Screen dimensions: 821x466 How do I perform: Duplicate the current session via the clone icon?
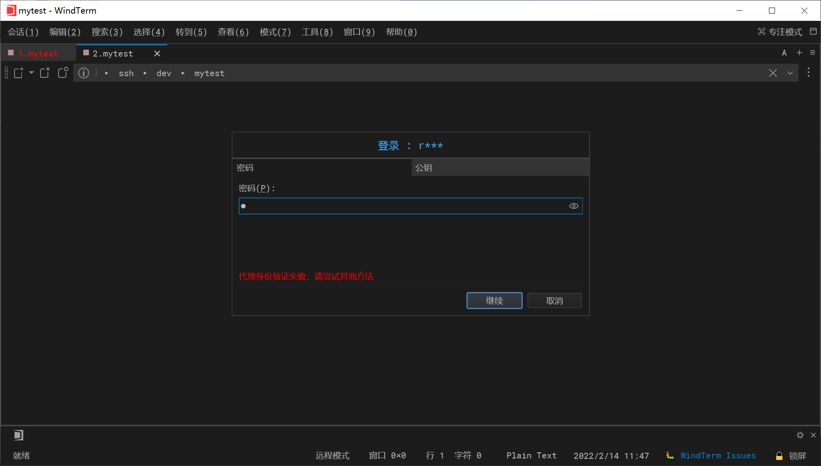[63, 73]
